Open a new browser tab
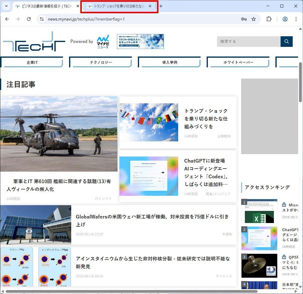The image size is (303, 294). coord(161,6)
